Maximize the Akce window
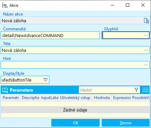151x128 pixels. pyautogui.click(x=128, y=5)
